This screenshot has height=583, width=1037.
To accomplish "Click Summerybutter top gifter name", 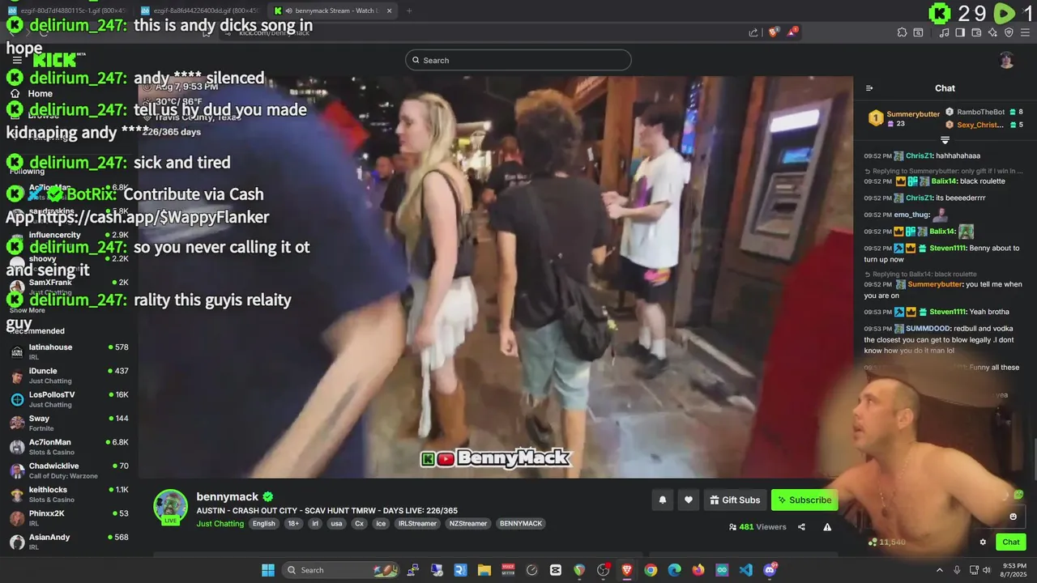I will click(913, 114).
